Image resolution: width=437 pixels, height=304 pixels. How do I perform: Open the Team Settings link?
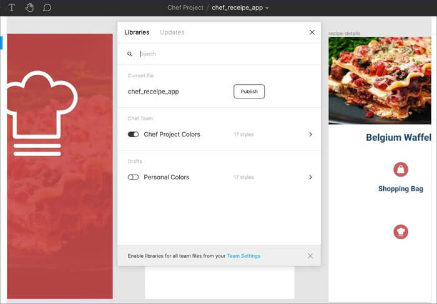(x=243, y=256)
